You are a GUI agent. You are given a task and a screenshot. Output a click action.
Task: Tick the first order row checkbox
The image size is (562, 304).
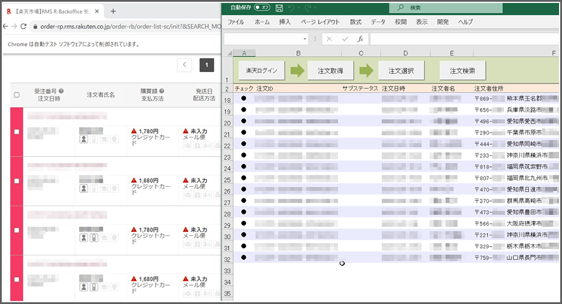click(16, 132)
